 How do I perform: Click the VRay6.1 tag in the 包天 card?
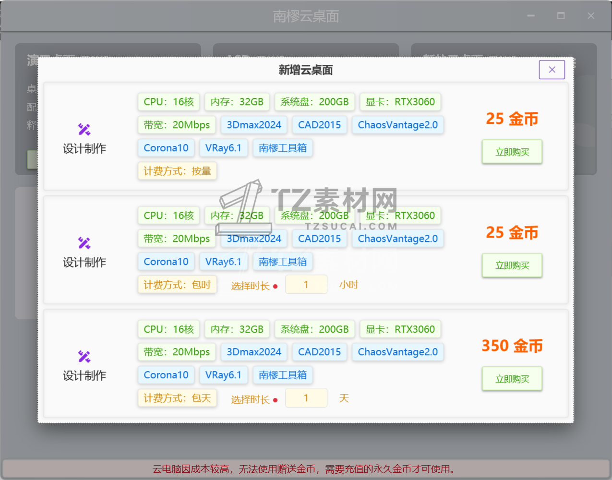coord(223,375)
